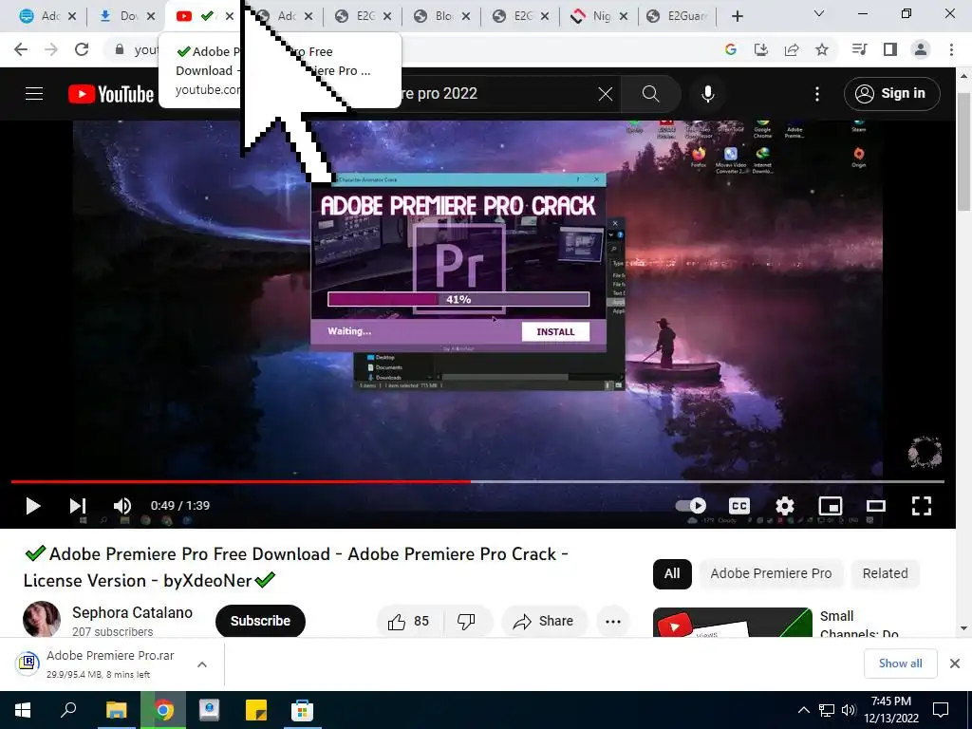The image size is (972, 729).
Task: Open YouTube hamburger guide menu
Action: [x=34, y=94]
